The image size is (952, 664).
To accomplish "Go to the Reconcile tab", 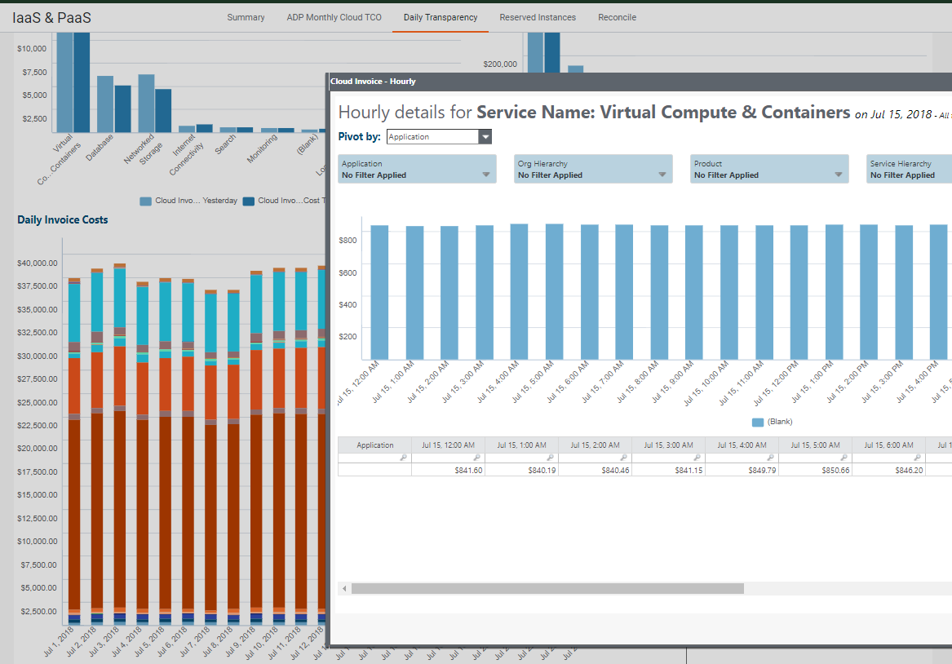I will click(617, 17).
